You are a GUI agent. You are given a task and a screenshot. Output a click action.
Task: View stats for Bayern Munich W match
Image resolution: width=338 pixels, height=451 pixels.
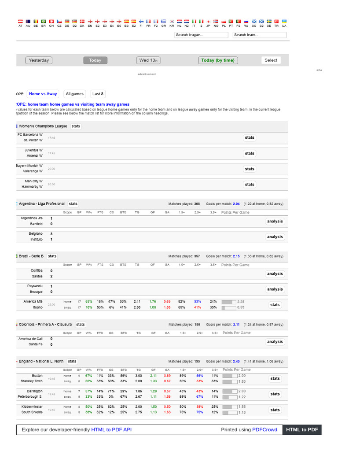[250, 169]
